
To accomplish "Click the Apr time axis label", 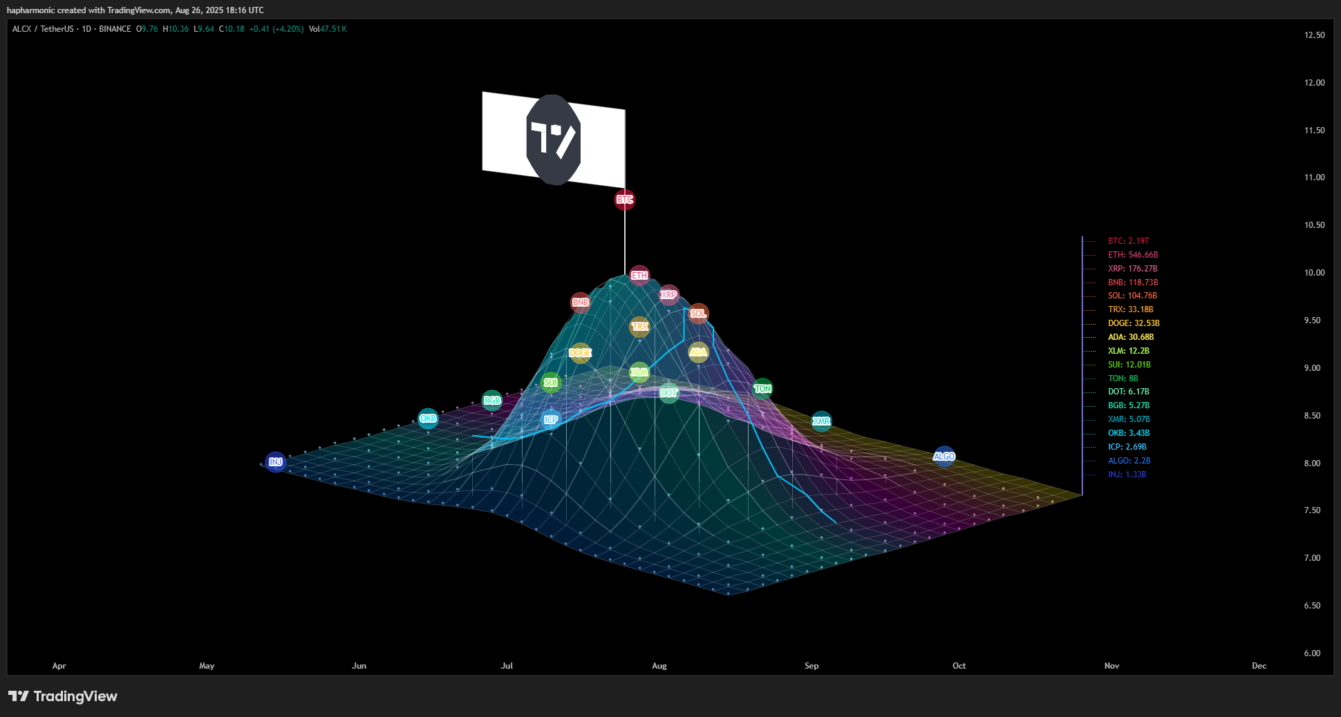I will tap(59, 666).
